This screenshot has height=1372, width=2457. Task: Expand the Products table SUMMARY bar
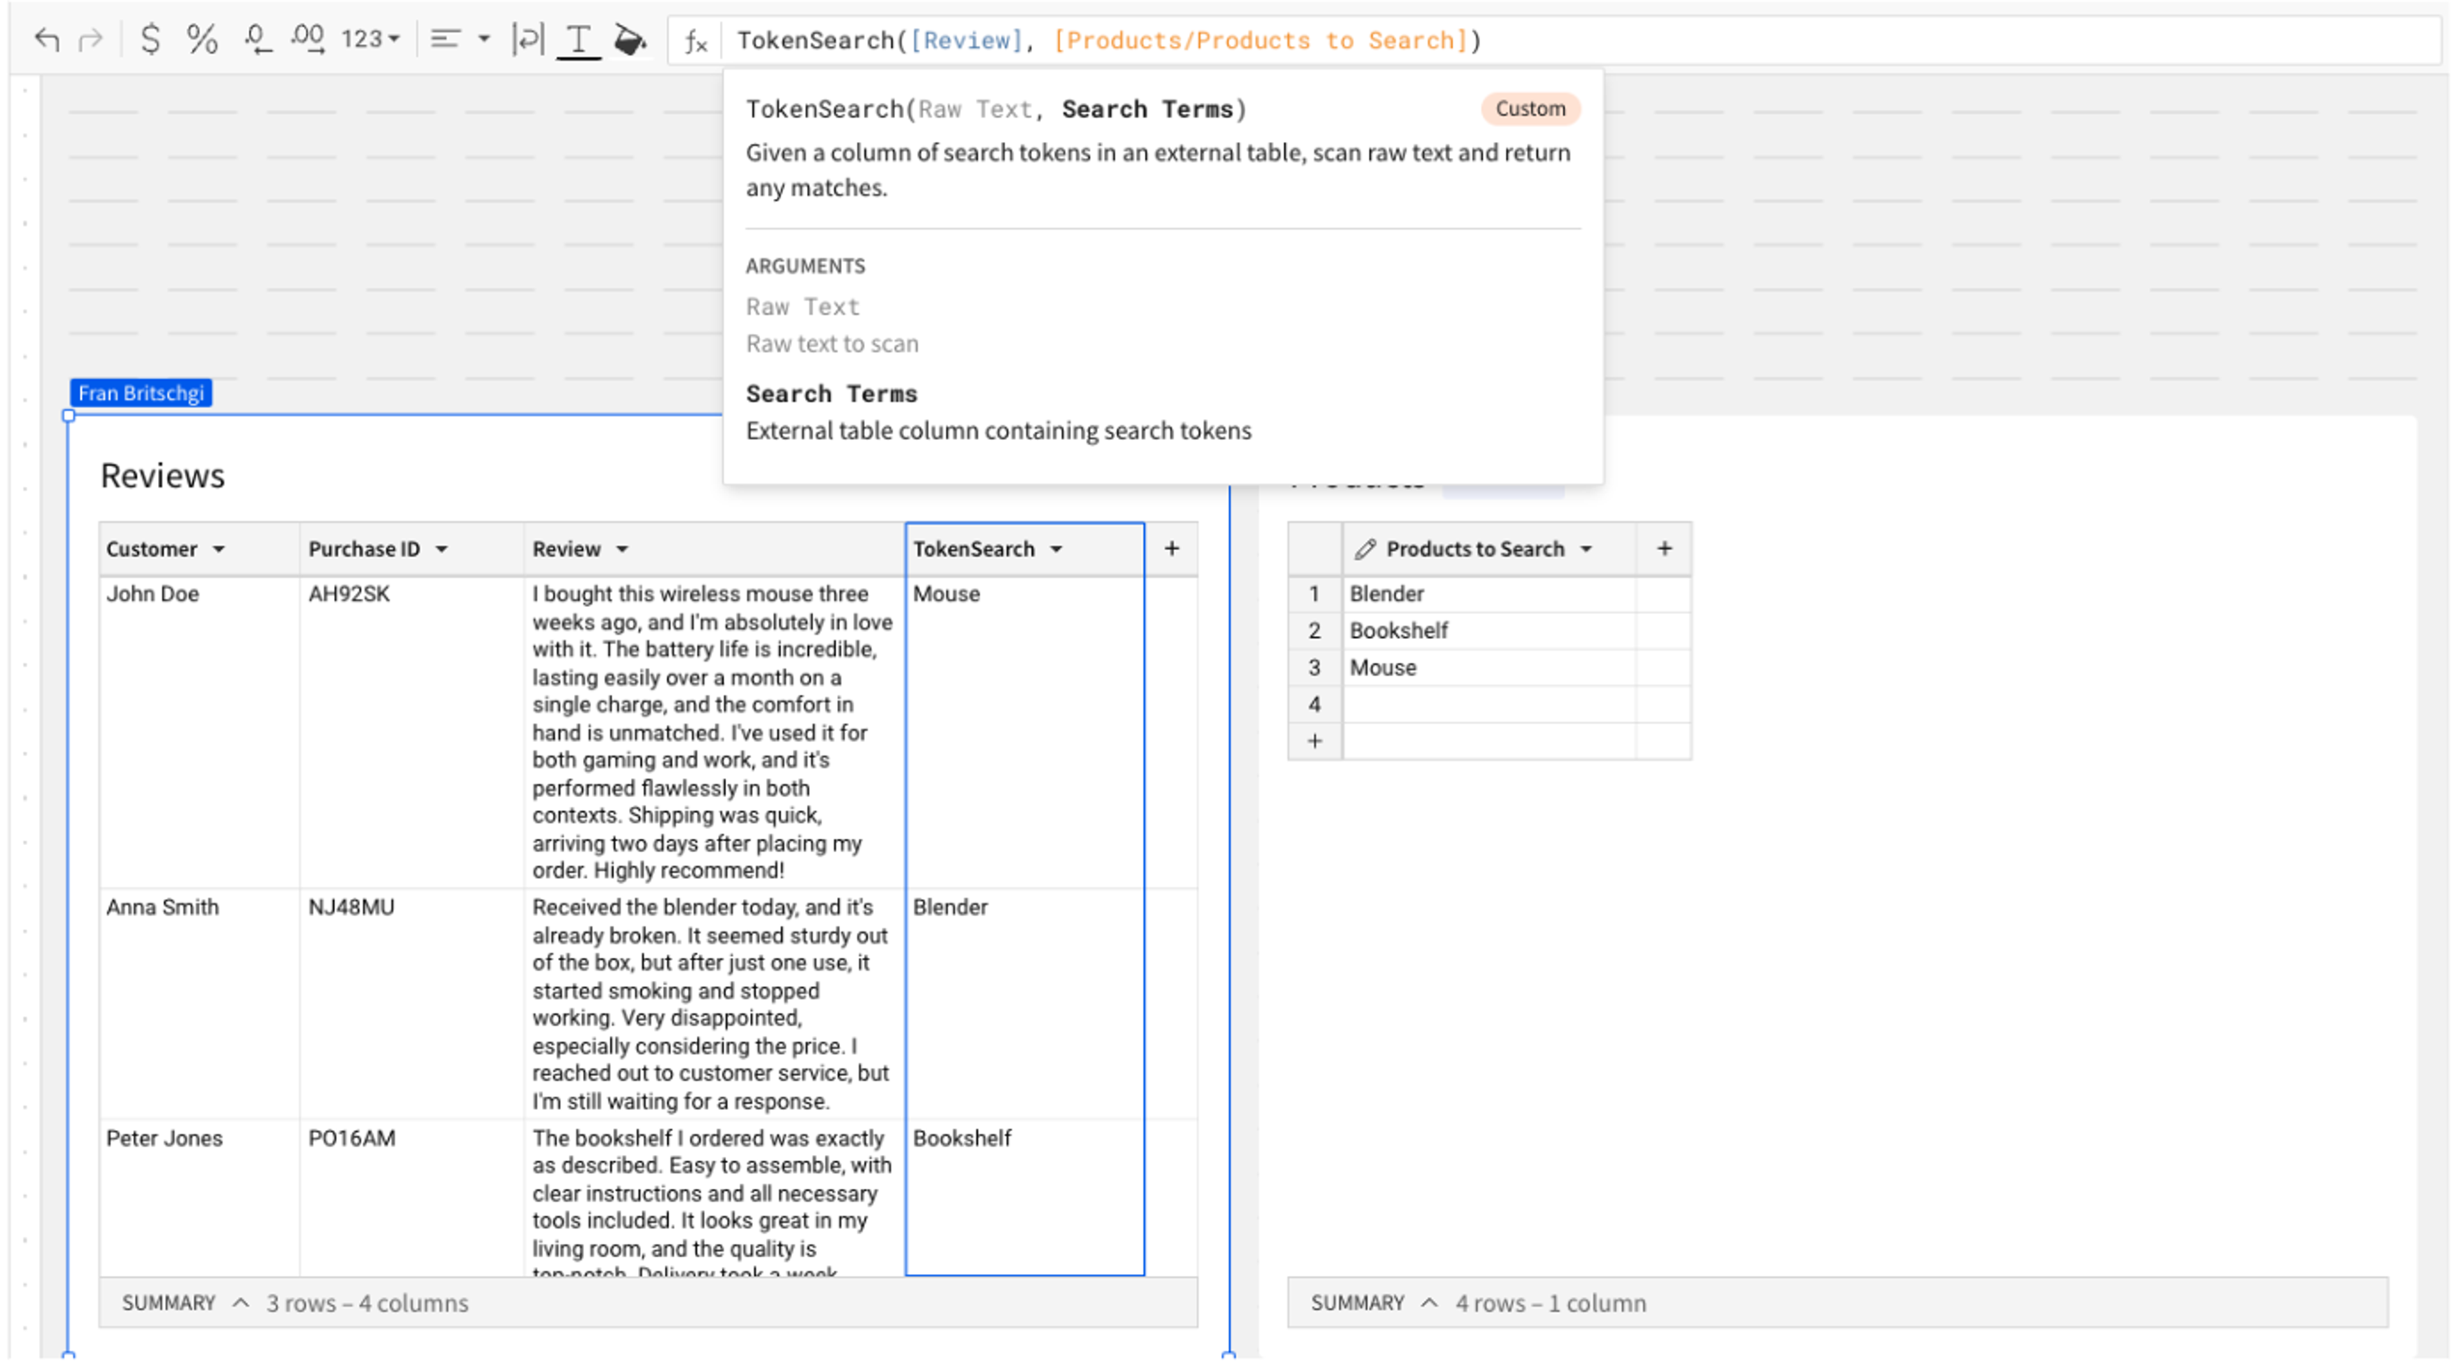click(x=1429, y=1302)
